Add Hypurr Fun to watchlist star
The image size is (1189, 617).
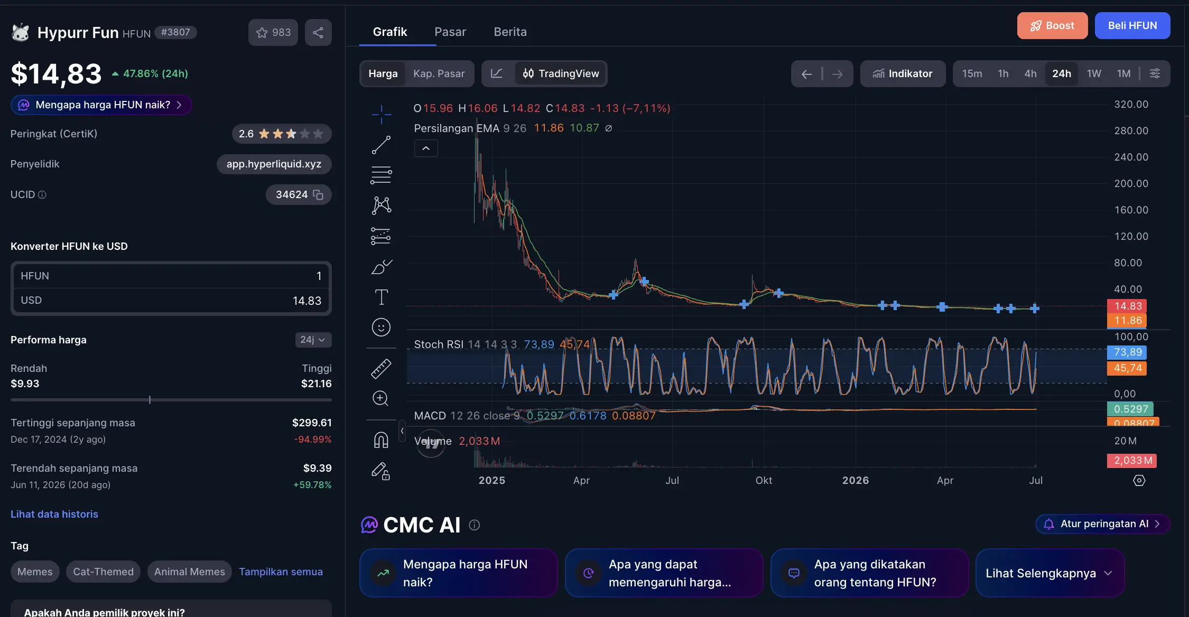click(x=273, y=32)
